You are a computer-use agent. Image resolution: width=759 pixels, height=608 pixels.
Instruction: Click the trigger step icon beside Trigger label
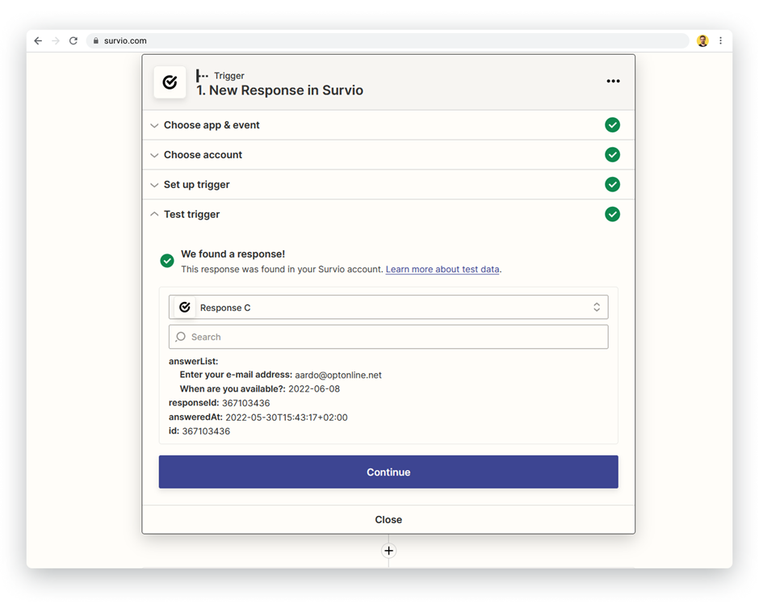(x=202, y=76)
